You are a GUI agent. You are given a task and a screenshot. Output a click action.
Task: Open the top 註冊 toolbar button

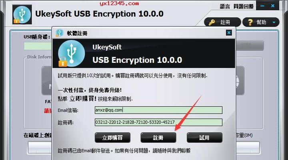click(x=222, y=22)
